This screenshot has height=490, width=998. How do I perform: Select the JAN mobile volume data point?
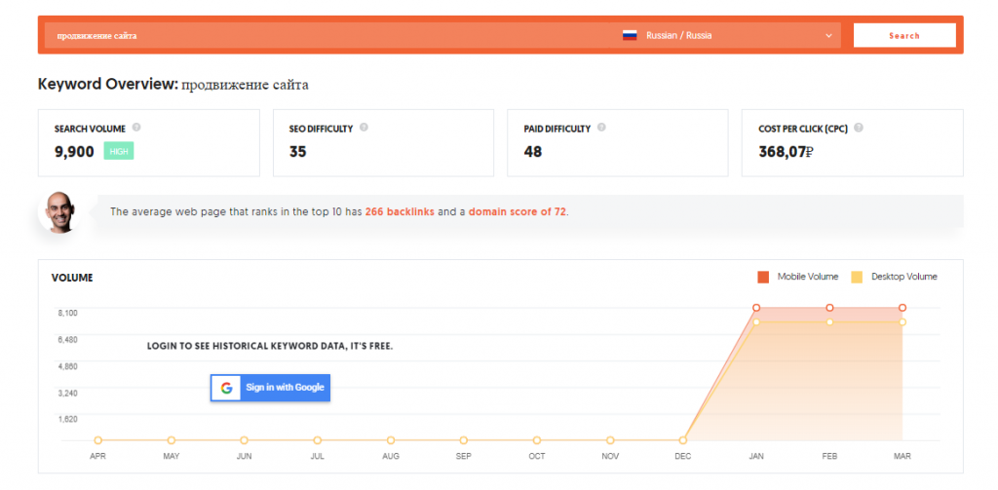click(756, 308)
